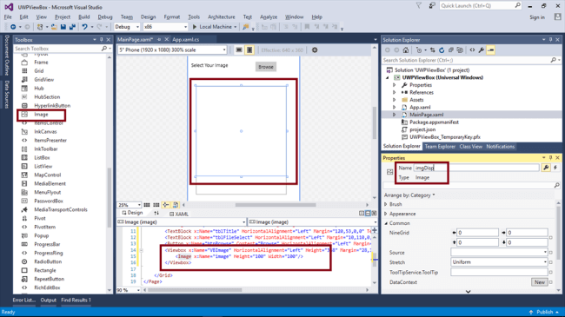This screenshot has width=565, height=317.
Task: Select the InkCanvas control in Toolbox
Action: (x=45, y=132)
